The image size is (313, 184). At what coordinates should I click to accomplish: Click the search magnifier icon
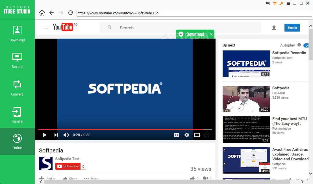pos(110,28)
